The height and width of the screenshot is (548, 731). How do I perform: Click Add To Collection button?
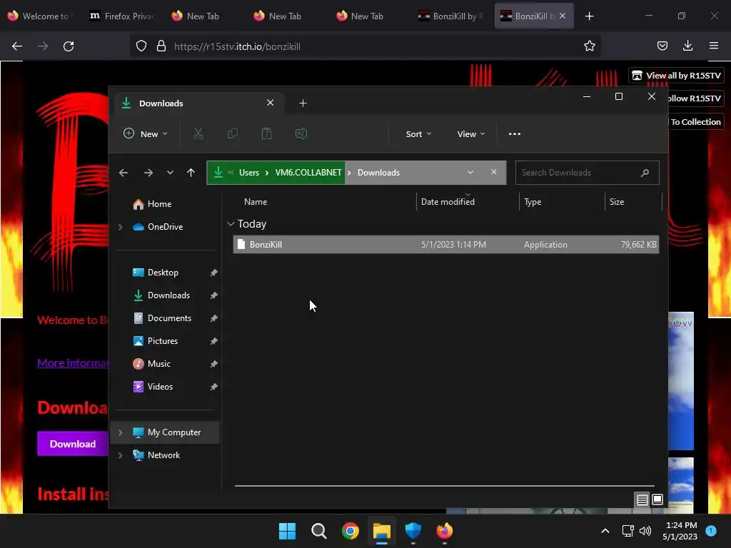click(695, 121)
